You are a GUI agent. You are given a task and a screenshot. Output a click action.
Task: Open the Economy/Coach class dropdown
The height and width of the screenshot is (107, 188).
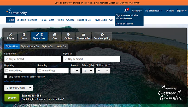point(19,88)
